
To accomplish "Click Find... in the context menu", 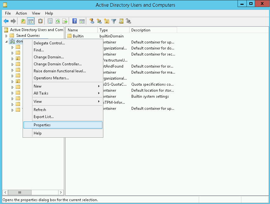I will coord(63,50).
